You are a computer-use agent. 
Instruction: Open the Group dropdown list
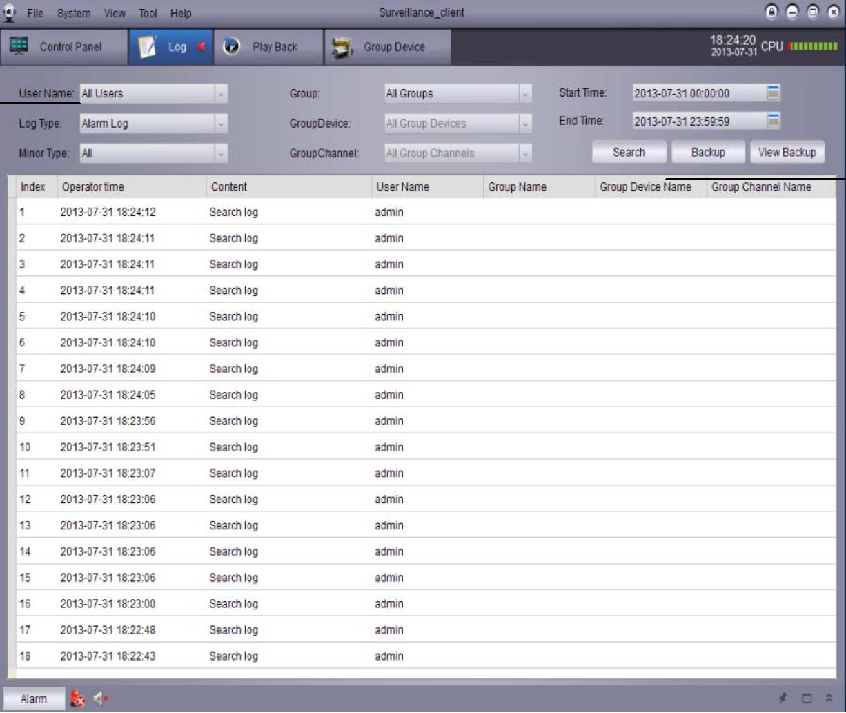click(x=525, y=94)
